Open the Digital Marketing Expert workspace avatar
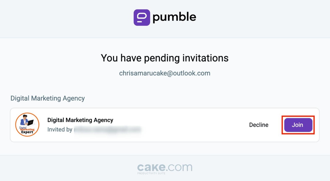 tap(27, 125)
